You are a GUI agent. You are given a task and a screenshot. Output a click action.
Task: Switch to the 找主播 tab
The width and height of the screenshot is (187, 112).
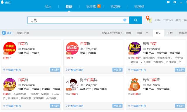[91, 6]
